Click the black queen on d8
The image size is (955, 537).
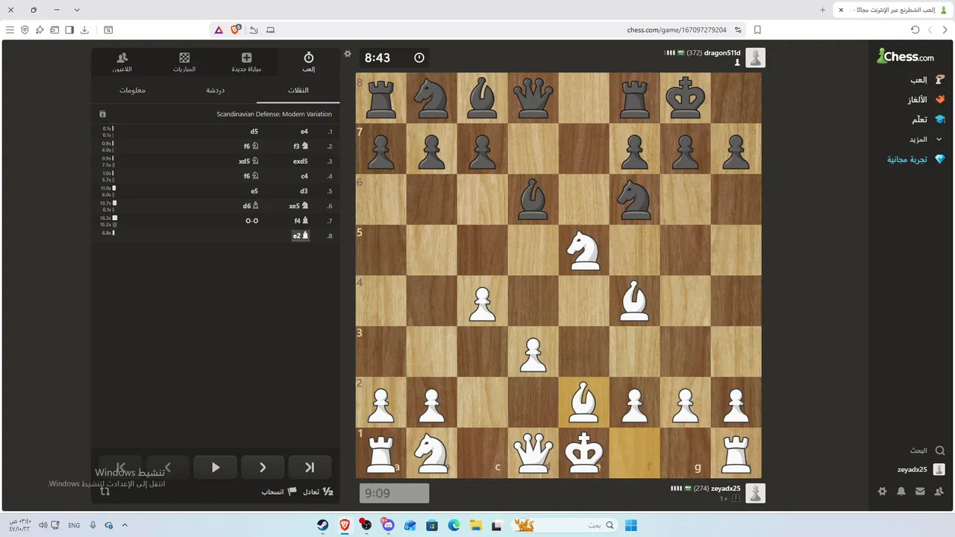(x=533, y=98)
